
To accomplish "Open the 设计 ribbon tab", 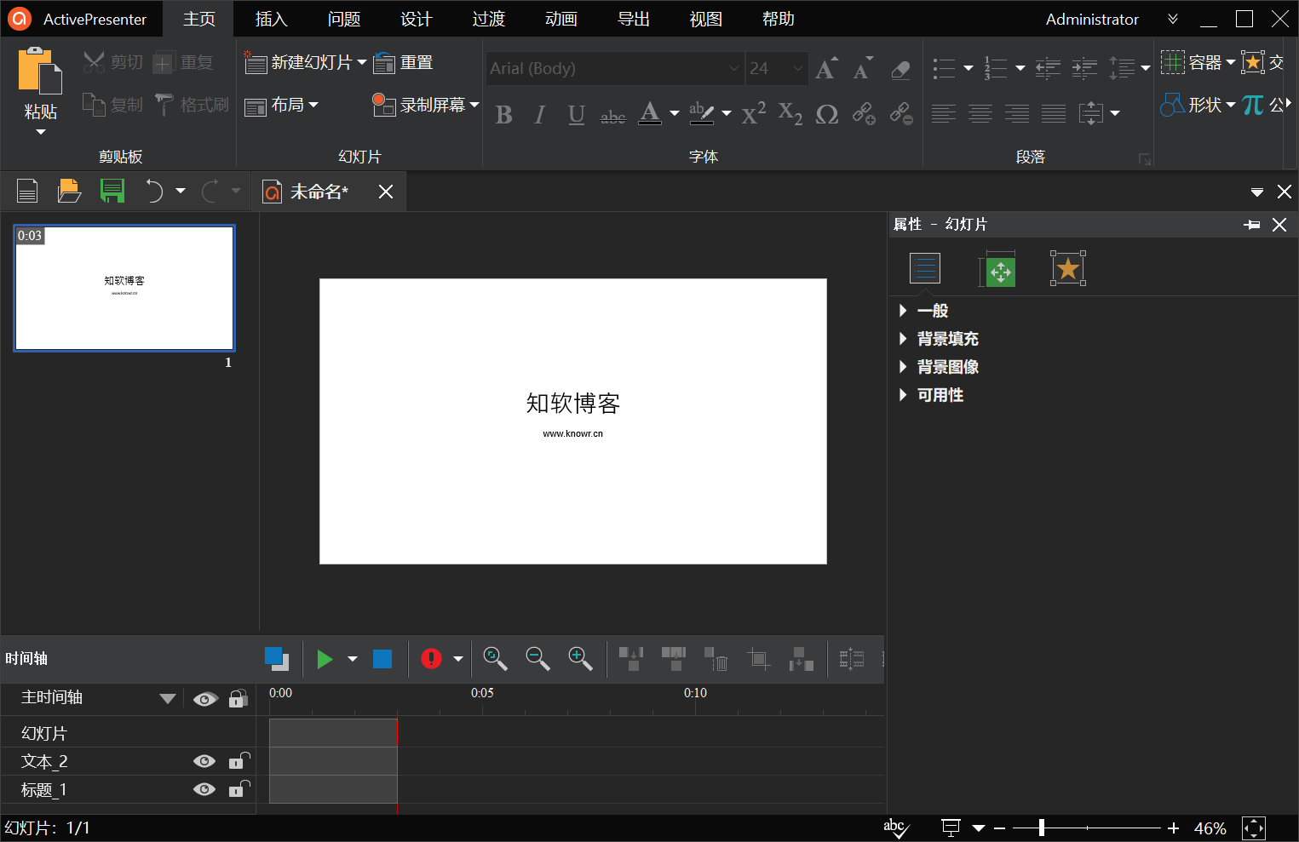I will (417, 19).
